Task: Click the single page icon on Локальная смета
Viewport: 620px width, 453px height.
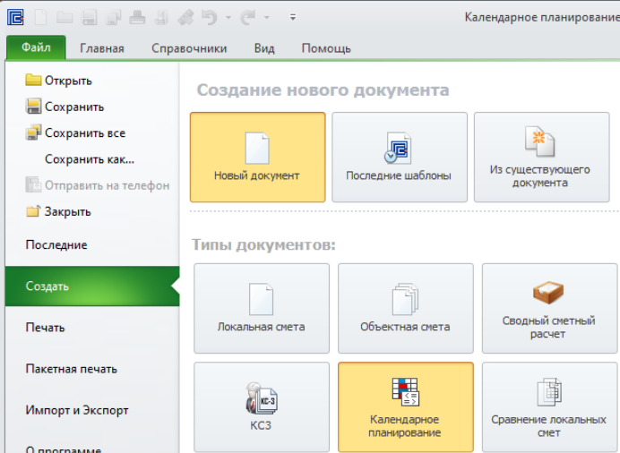Action: coord(261,299)
